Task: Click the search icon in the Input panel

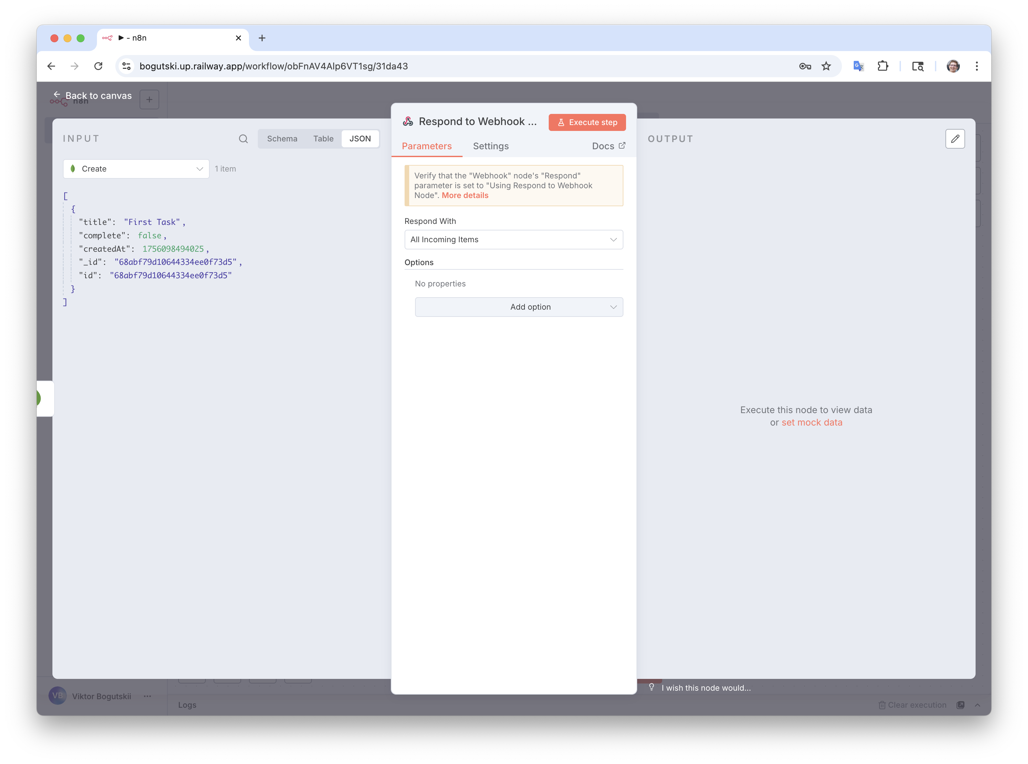Action: coord(243,139)
